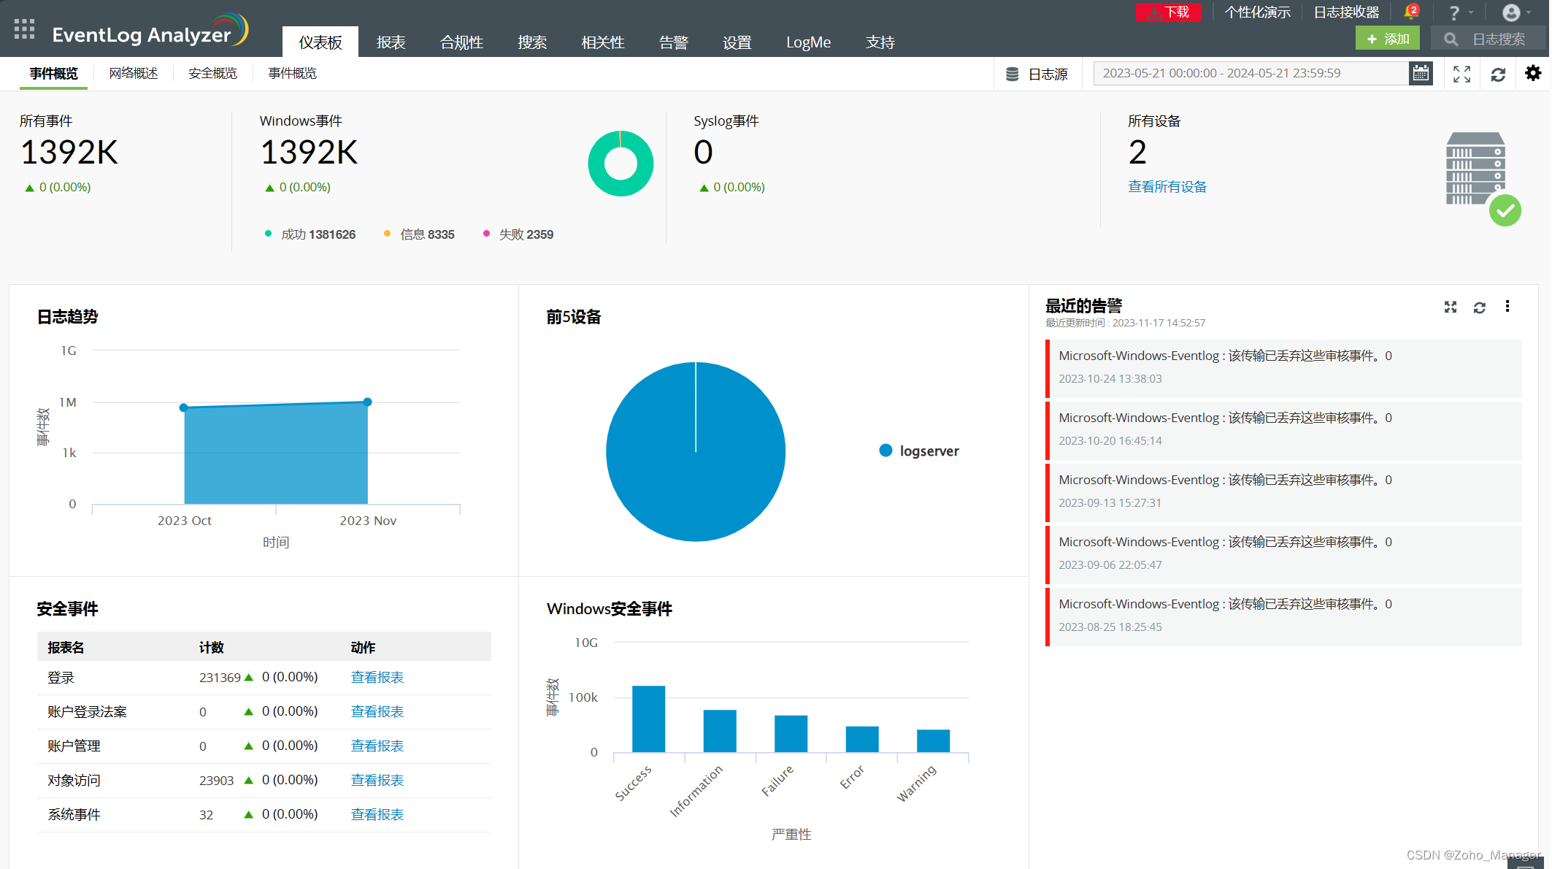This screenshot has width=1552, height=869.
Task: Click the calendar date picker icon
Action: click(1424, 72)
